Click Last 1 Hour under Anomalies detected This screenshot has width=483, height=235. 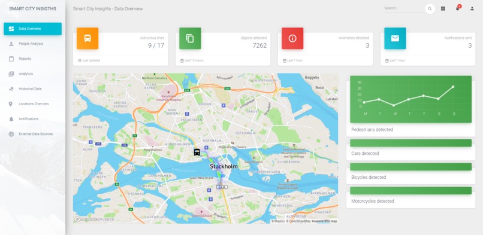(295, 61)
